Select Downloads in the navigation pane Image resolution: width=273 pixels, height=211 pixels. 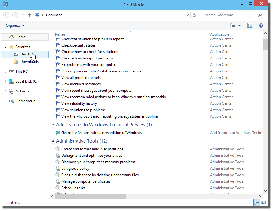[x=29, y=62]
